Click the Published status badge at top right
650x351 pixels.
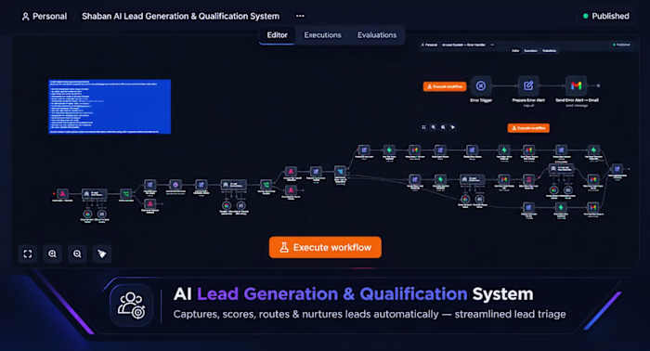pos(606,16)
